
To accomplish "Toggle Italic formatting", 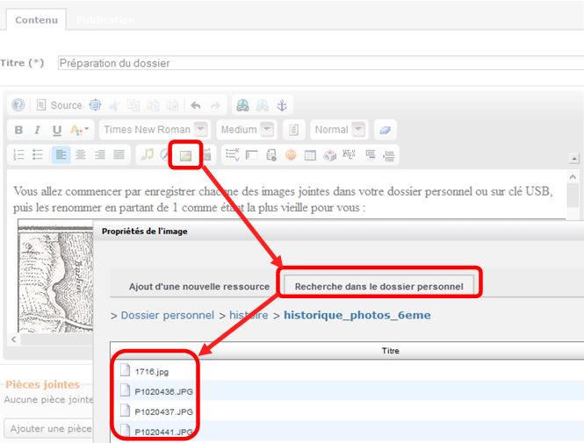I will click(38, 130).
